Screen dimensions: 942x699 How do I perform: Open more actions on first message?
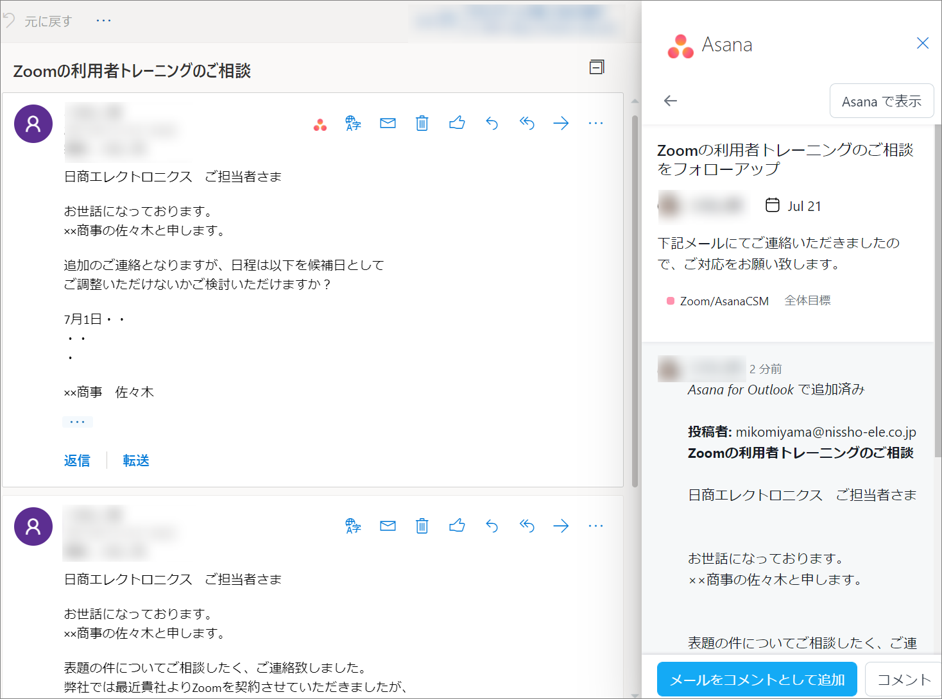coord(595,123)
